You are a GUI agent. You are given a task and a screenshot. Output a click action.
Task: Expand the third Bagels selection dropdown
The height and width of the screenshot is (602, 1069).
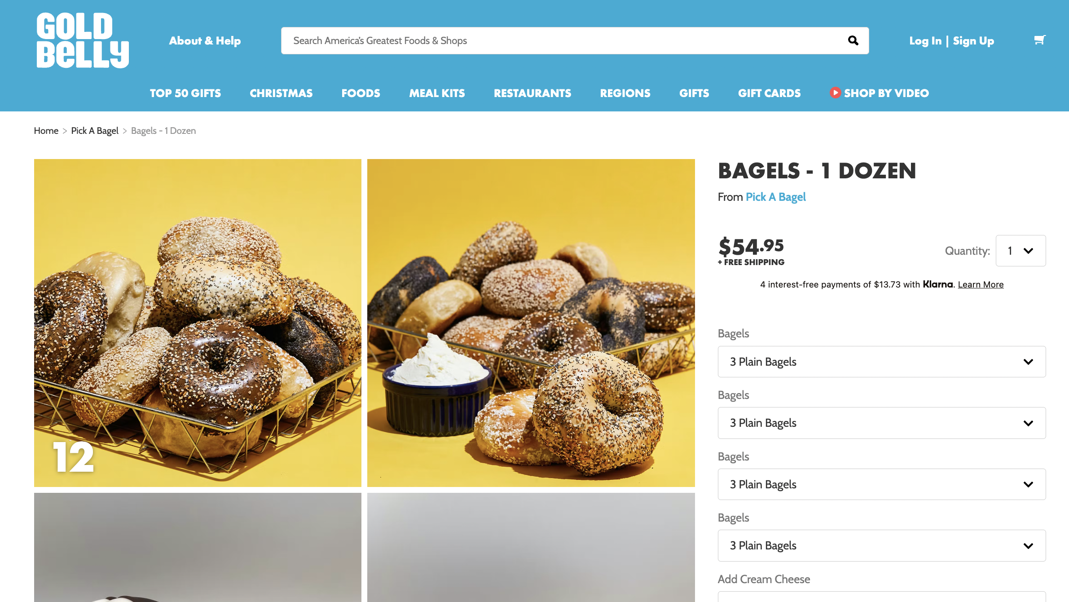tap(882, 484)
